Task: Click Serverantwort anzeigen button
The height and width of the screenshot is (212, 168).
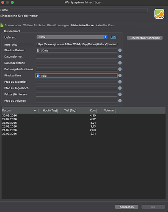Action: (x=145, y=38)
